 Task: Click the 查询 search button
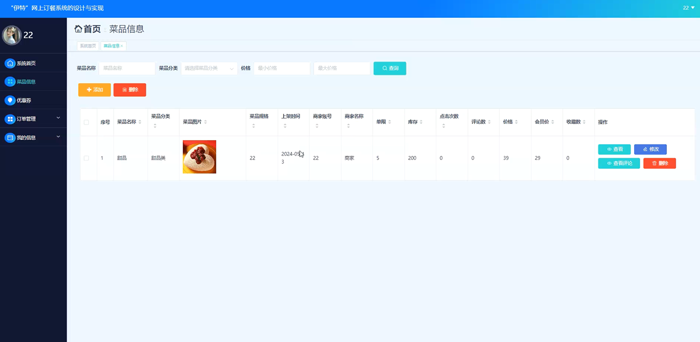click(390, 68)
